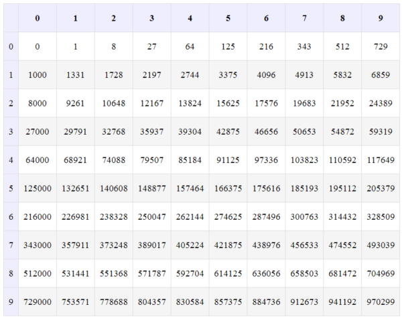Click the cell with value 456533
Image resolution: width=402 pixels, height=319 pixels.
click(304, 245)
